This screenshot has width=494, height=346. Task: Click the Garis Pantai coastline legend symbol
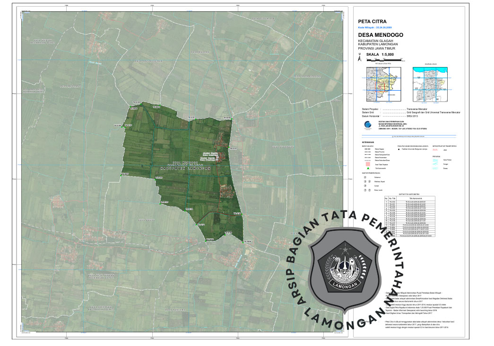point(435,160)
